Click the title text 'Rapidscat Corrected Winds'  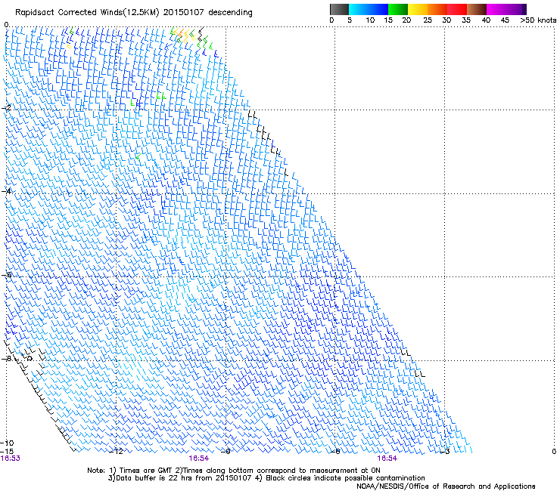coord(69,12)
